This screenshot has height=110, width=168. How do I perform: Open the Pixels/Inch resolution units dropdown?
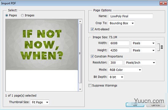pos(140,62)
